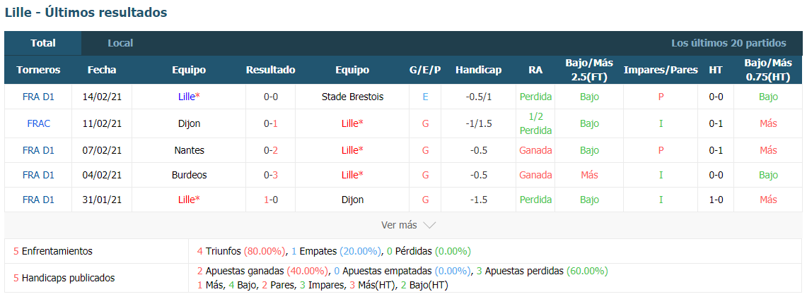Click Dijon team in 11/02/21 match
807x299 pixels.
189,123
